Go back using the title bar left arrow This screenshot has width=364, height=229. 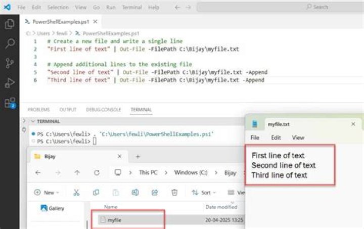[177, 8]
